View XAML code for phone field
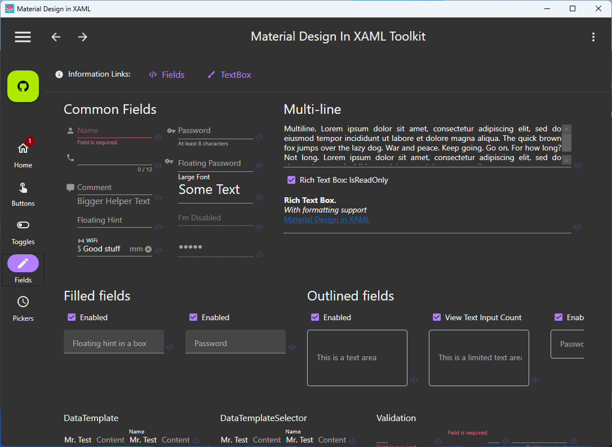 (x=158, y=166)
